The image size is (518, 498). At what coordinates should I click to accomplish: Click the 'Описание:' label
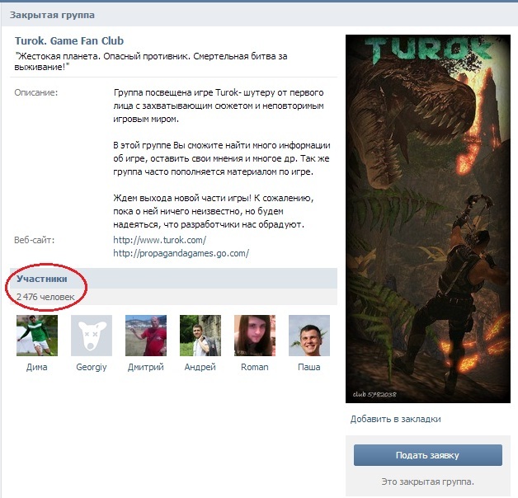[x=36, y=92]
